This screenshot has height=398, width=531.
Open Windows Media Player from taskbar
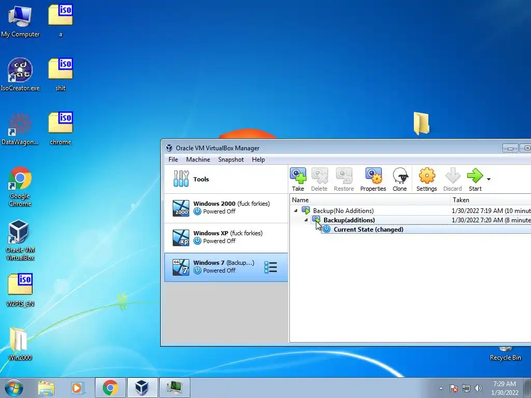[x=77, y=388]
